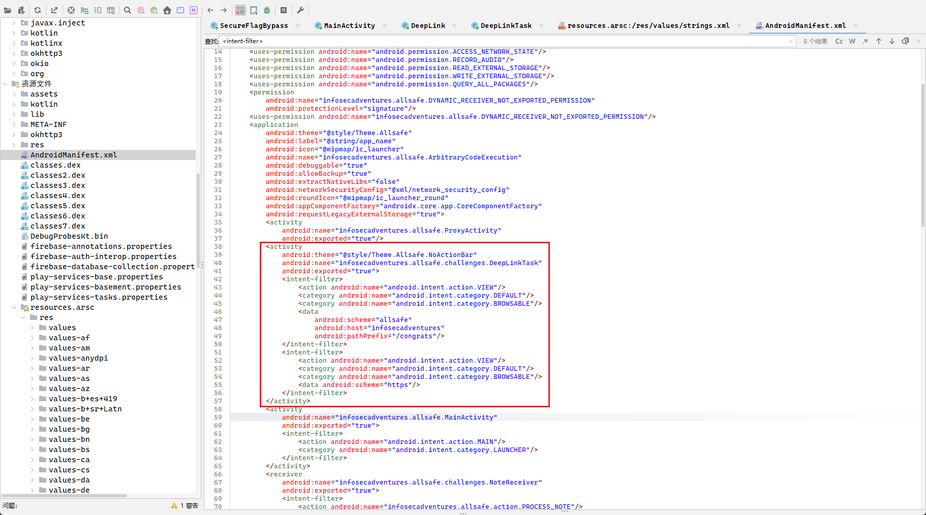The height and width of the screenshot is (515, 926).
Task: Open the comment search green magnifier icon
Action: pos(154,10)
